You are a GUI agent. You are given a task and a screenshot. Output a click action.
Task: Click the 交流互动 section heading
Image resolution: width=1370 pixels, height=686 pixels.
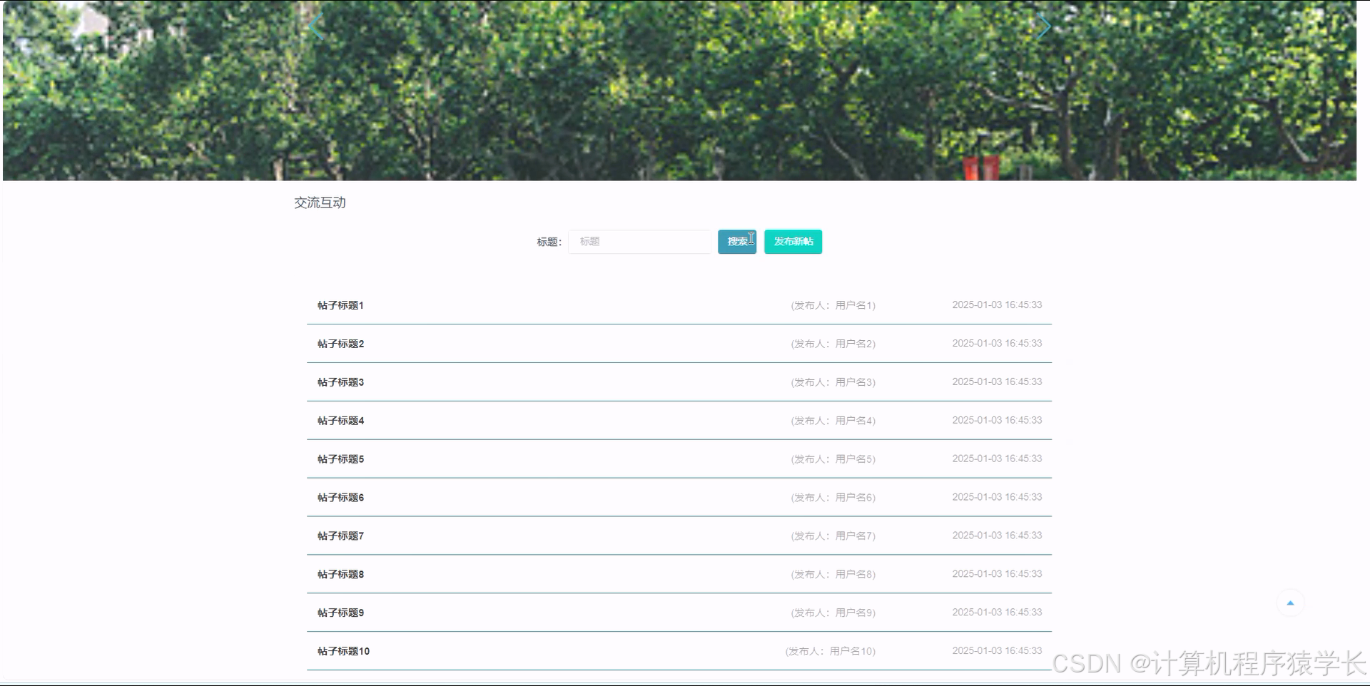click(320, 203)
